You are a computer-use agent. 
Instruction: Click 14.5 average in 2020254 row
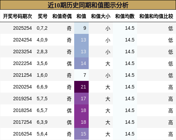pos(130,87)
